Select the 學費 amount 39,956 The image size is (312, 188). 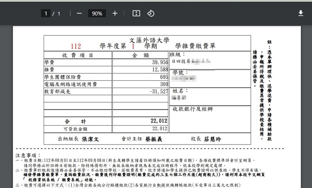[x=160, y=63]
